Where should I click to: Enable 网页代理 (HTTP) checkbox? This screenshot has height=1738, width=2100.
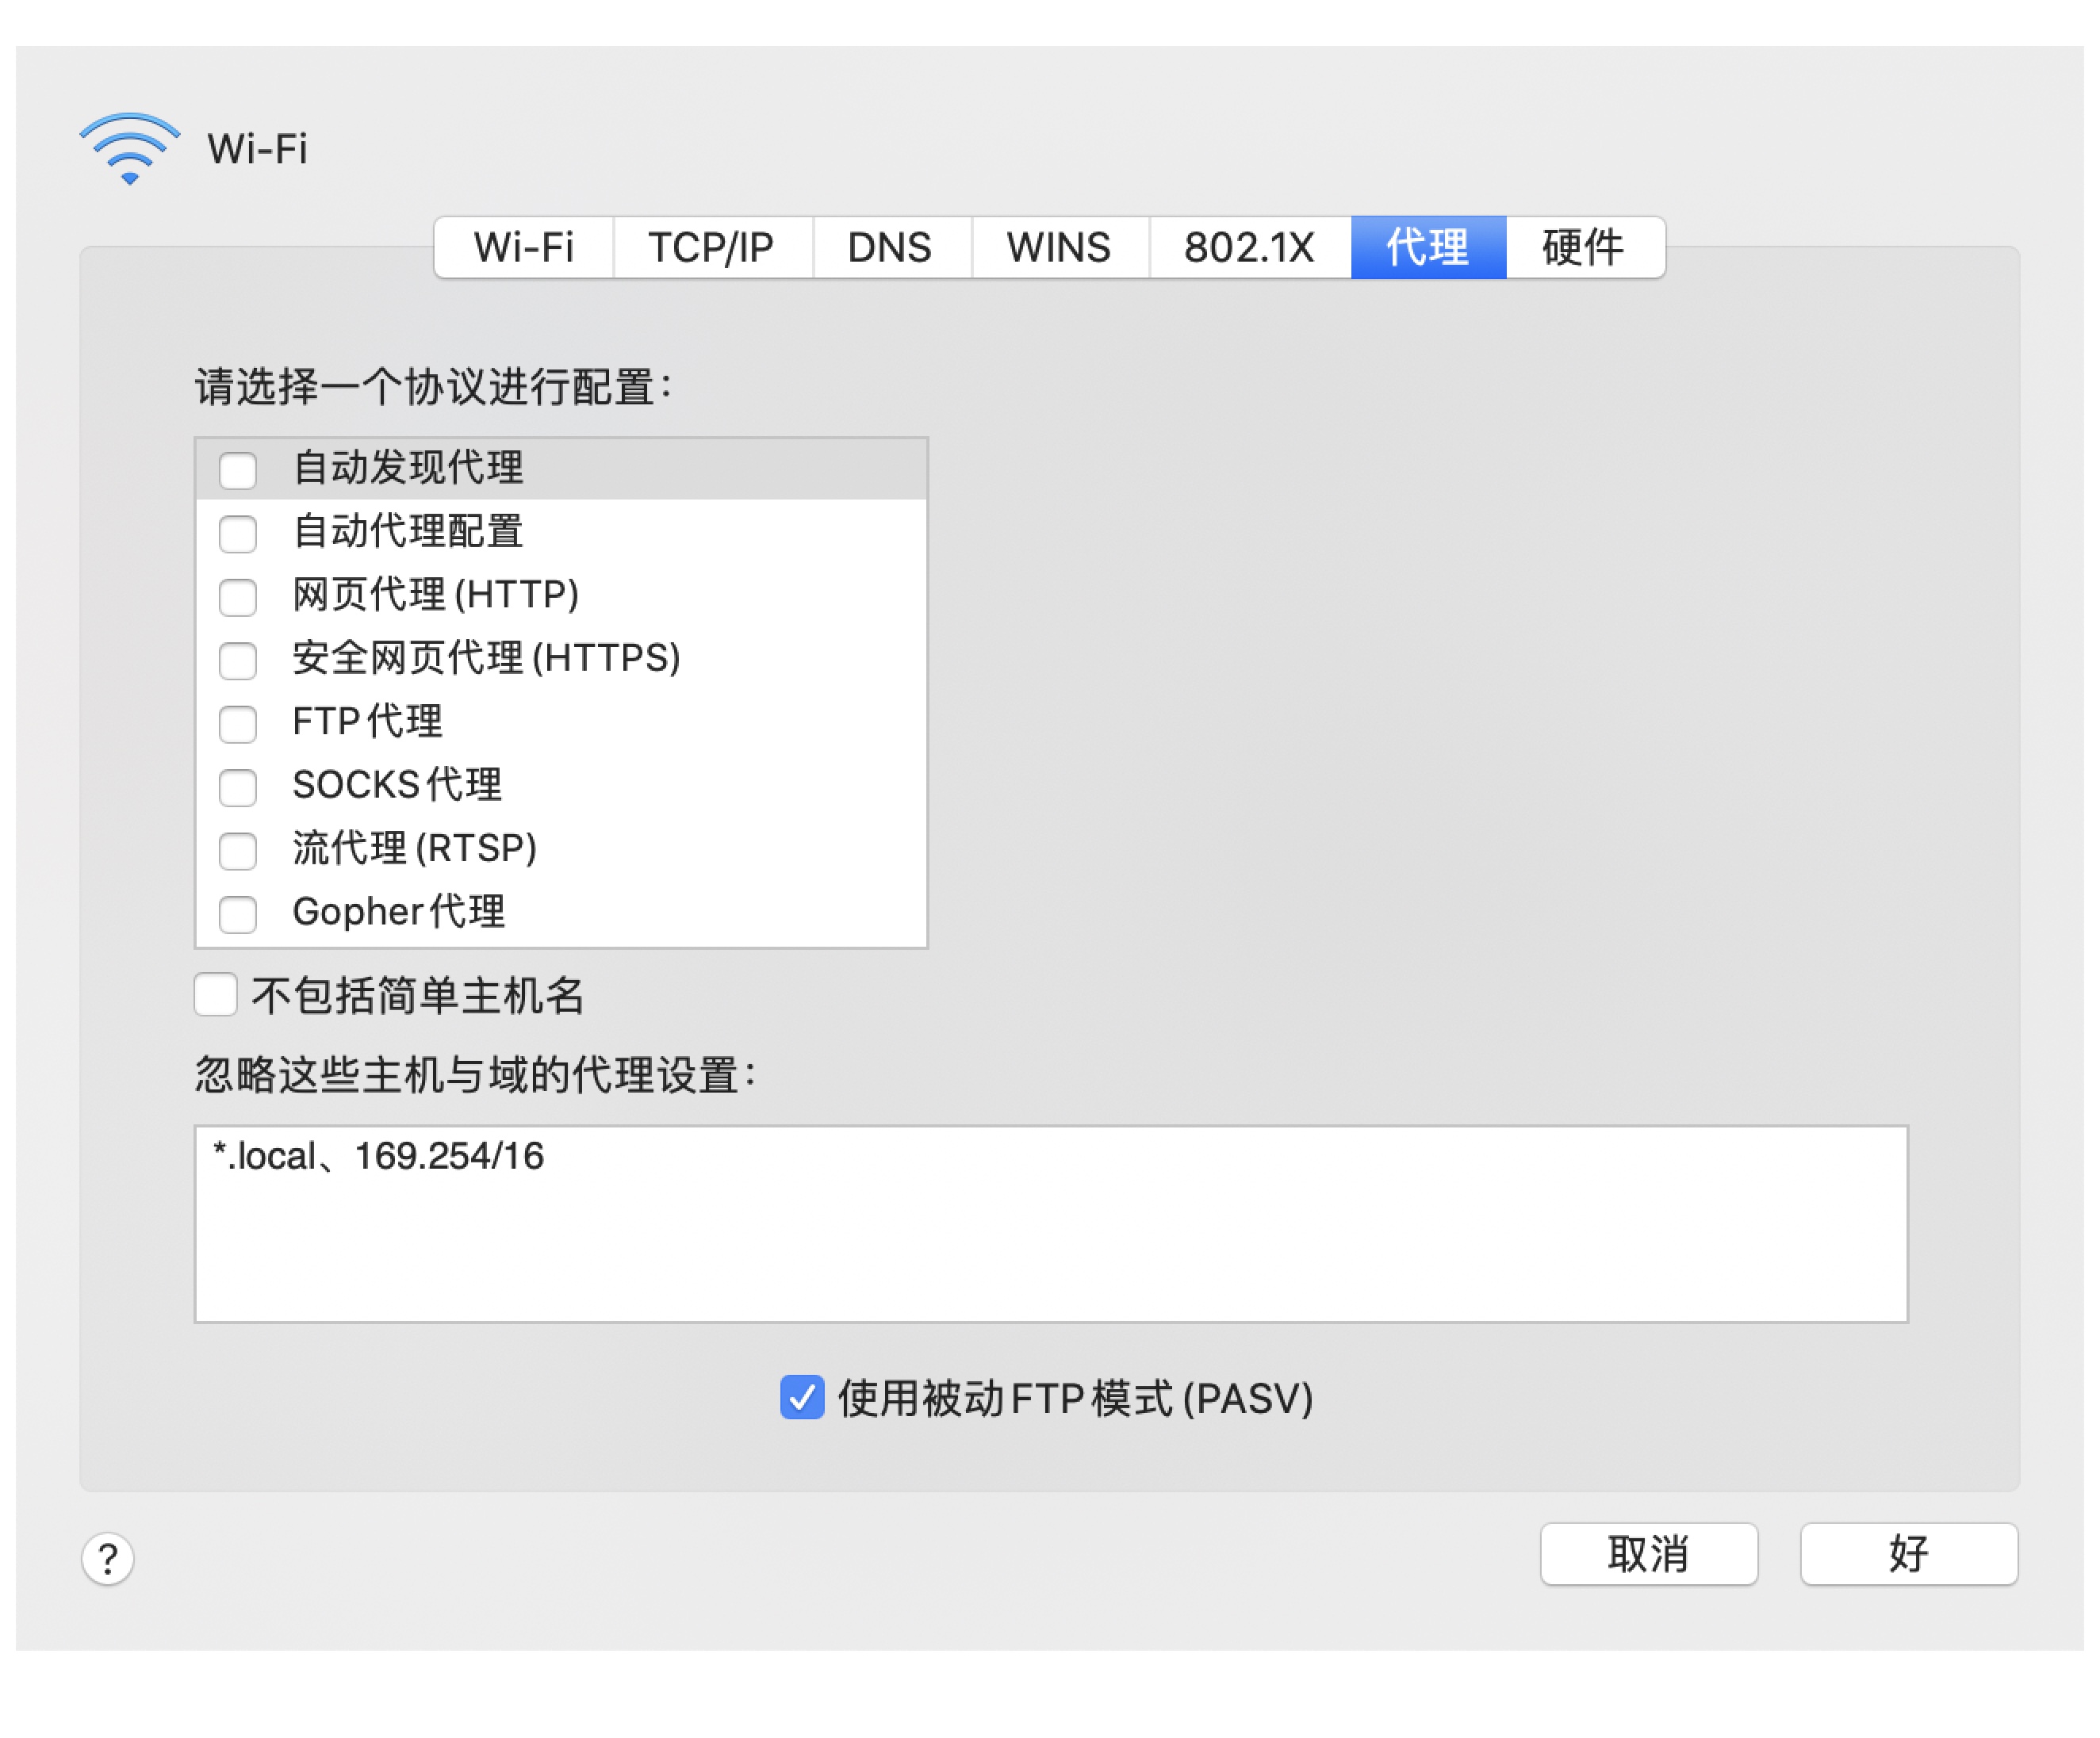[238, 597]
